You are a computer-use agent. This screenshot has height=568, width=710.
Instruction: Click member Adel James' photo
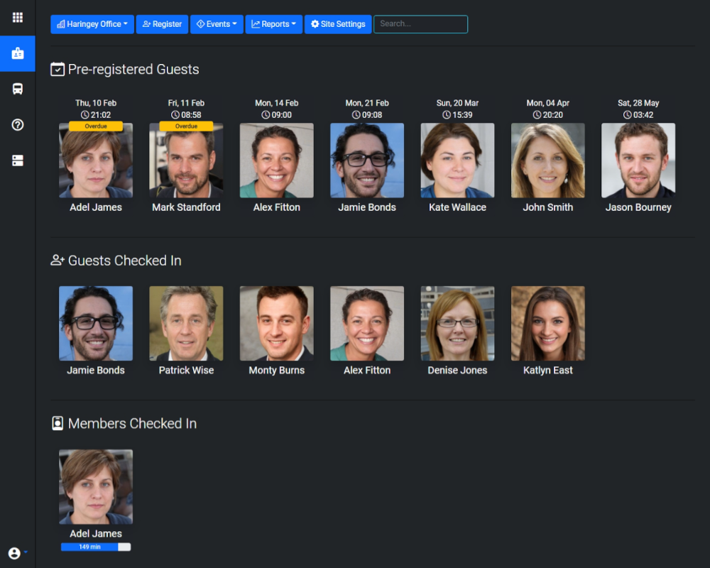[x=96, y=486]
